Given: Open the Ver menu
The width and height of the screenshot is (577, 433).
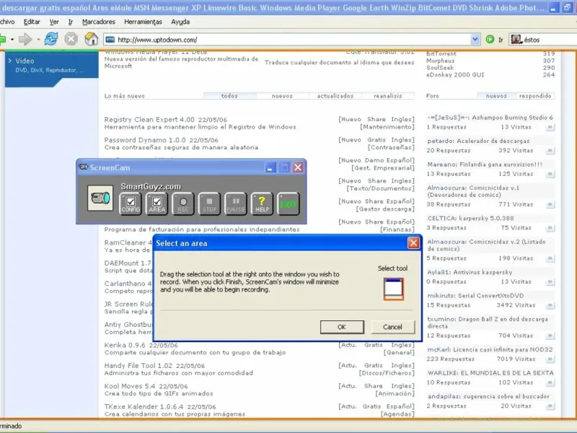Looking at the screenshot, I should 54,22.
